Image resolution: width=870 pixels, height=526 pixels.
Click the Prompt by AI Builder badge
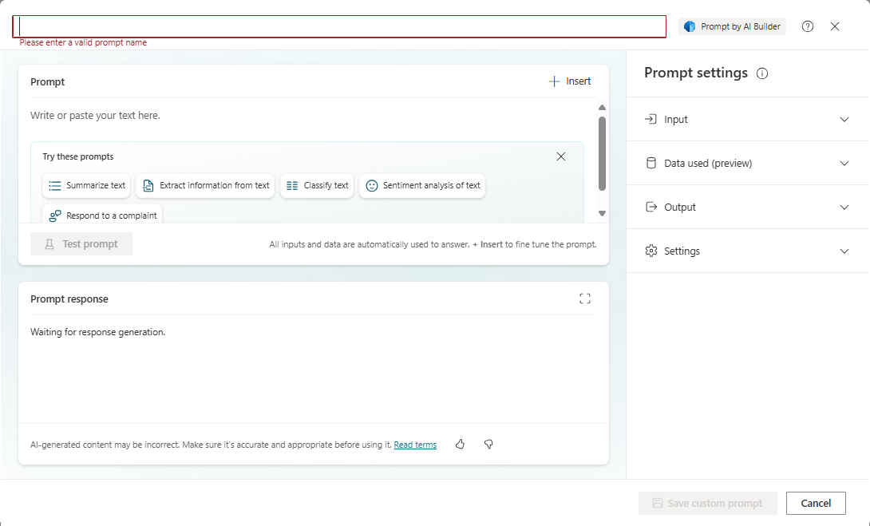(x=733, y=26)
